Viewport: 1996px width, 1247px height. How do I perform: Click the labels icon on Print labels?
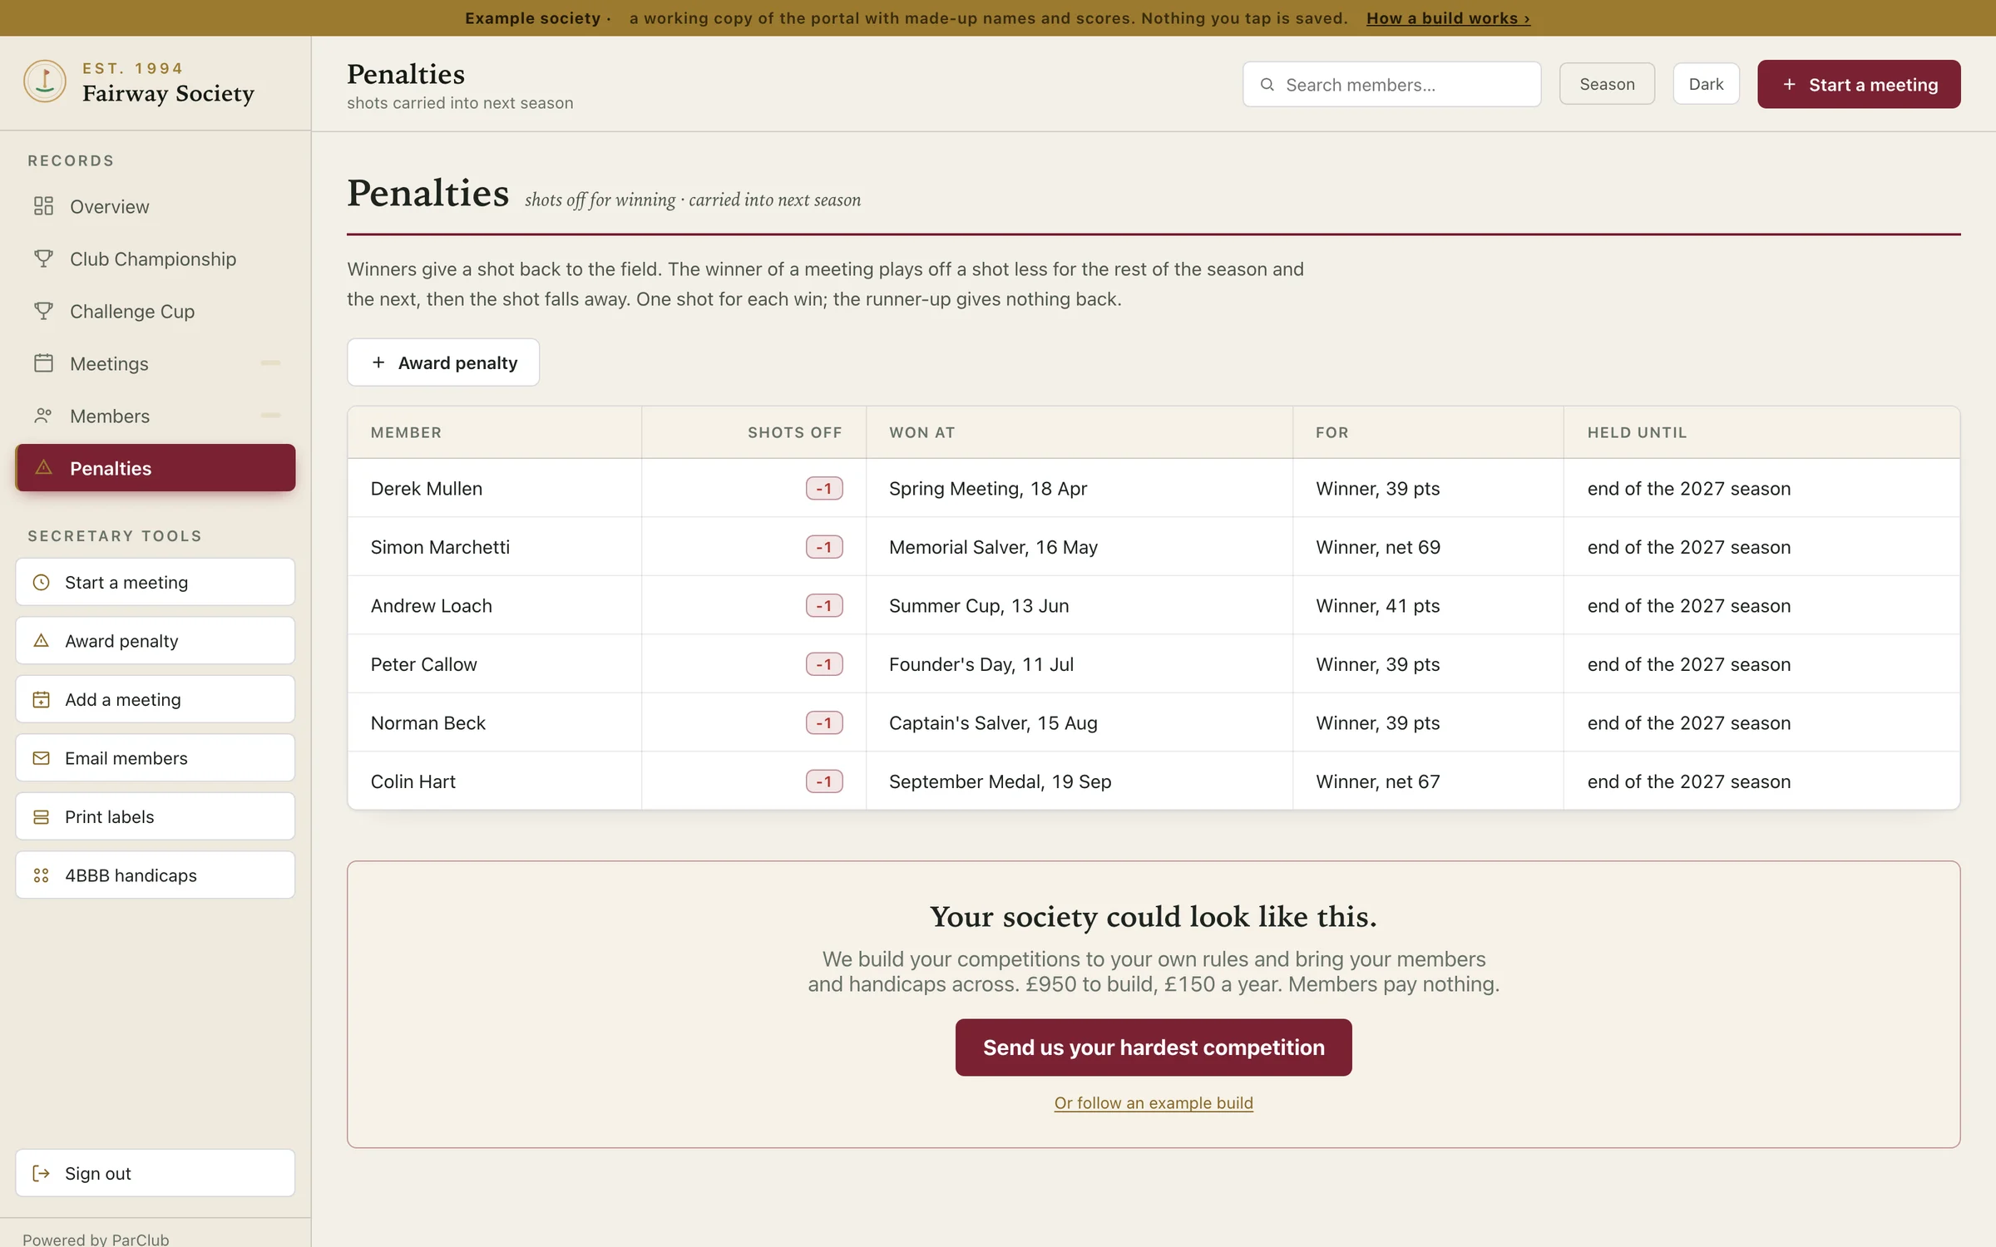click(x=41, y=816)
